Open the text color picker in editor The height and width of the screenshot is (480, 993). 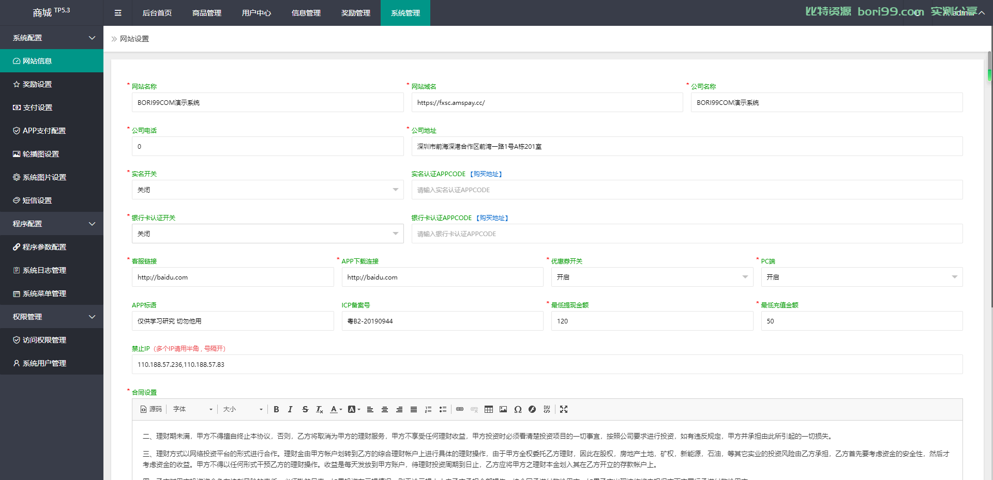(336, 409)
